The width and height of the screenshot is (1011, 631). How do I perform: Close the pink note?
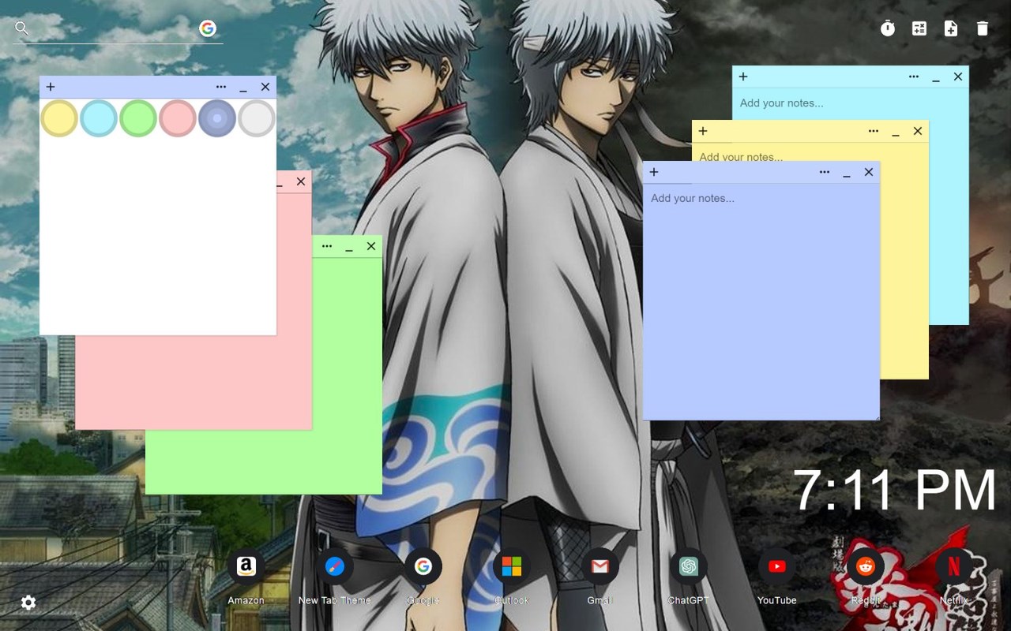pos(301,181)
